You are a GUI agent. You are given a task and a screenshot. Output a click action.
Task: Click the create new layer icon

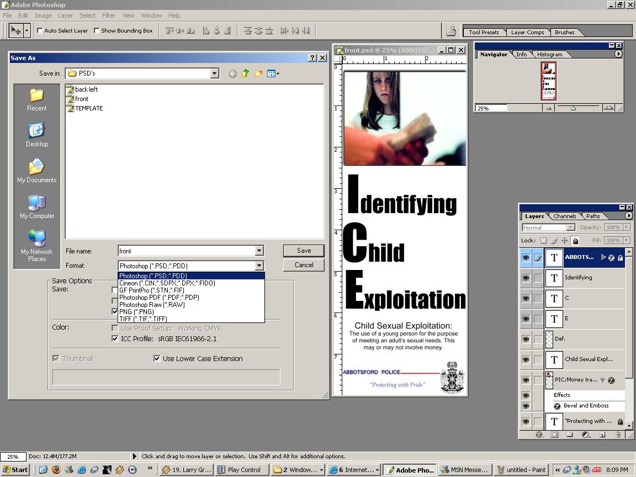(x=602, y=435)
